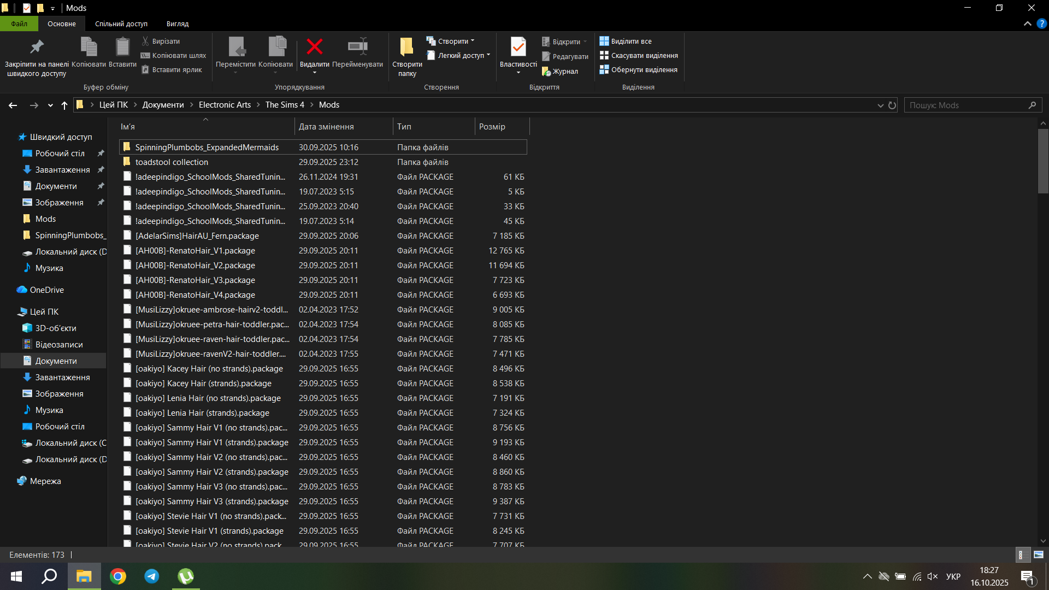
Task: Click the red Delete (Видалити) icon
Action: [314, 48]
